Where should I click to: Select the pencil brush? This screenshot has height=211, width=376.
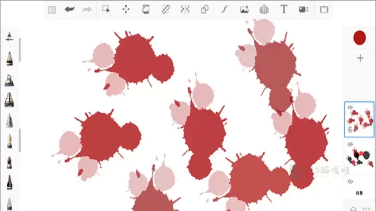tap(9, 58)
